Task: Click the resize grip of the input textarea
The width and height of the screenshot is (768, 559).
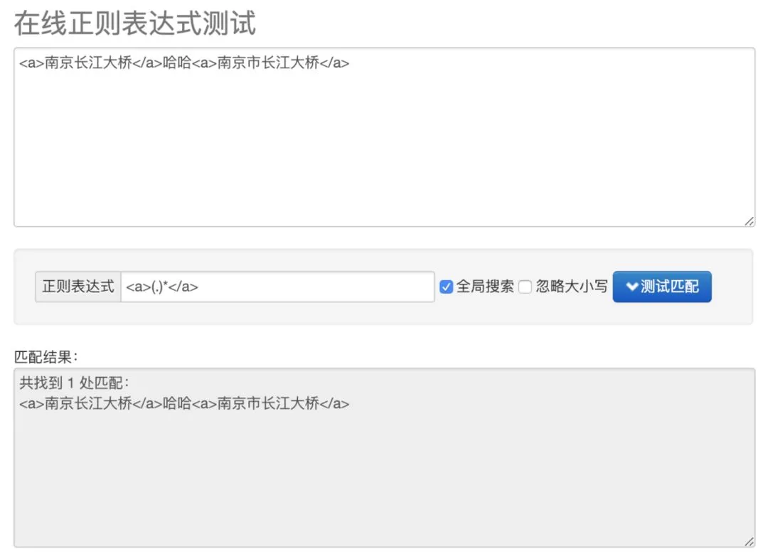Action: coord(750,222)
